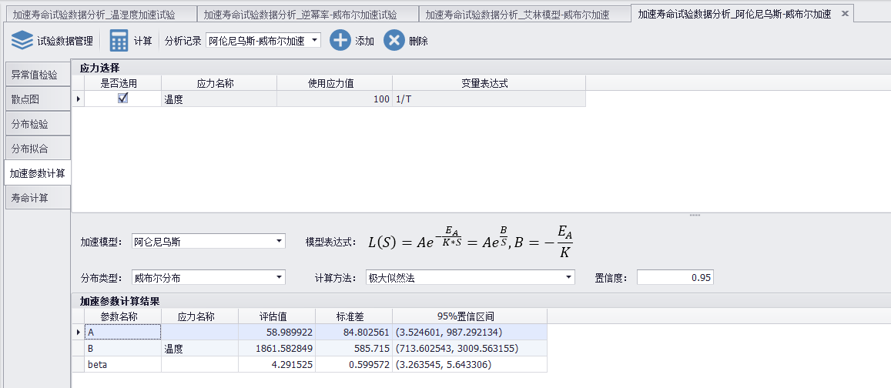This screenshot has width=891, height=388.
Task: Click the 应力名称 header in 应力选择 table
Action: 219,83
